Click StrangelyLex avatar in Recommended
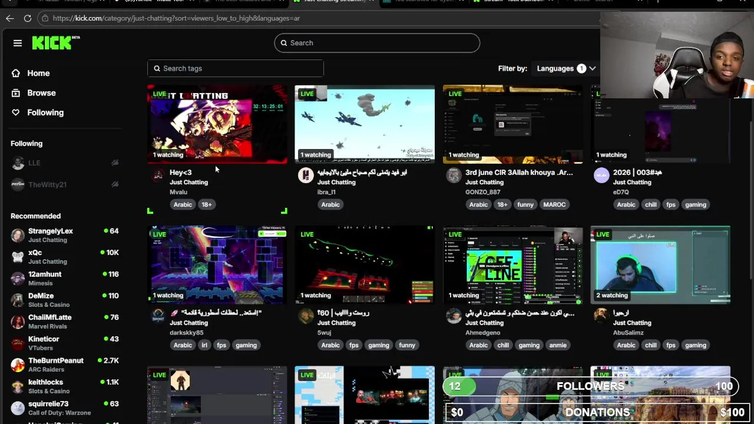 click(x=18, y=236)
